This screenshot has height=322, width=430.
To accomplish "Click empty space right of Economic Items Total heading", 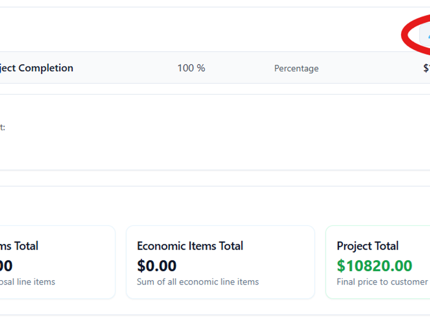I will 277,246.
